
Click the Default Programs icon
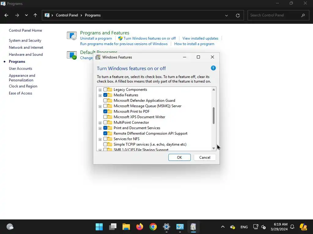(x=72, y=55)
